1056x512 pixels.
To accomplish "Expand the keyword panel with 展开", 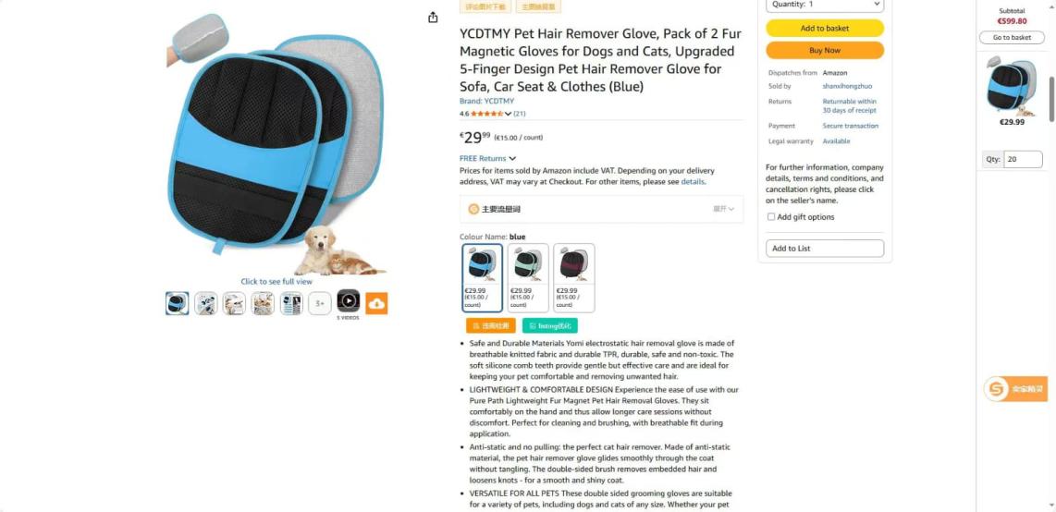I will [723, 209].
